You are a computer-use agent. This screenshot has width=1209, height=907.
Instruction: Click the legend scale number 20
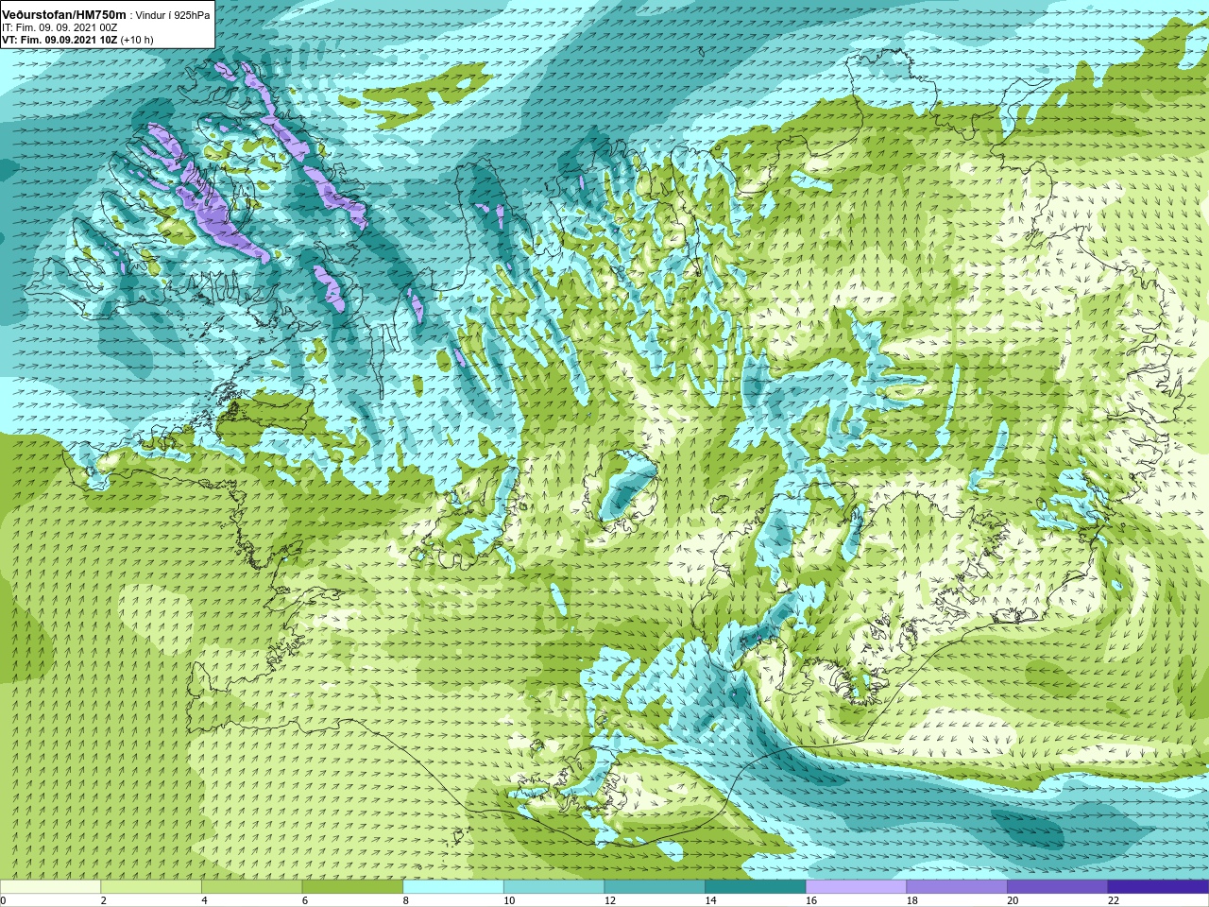pos(1013,900)
